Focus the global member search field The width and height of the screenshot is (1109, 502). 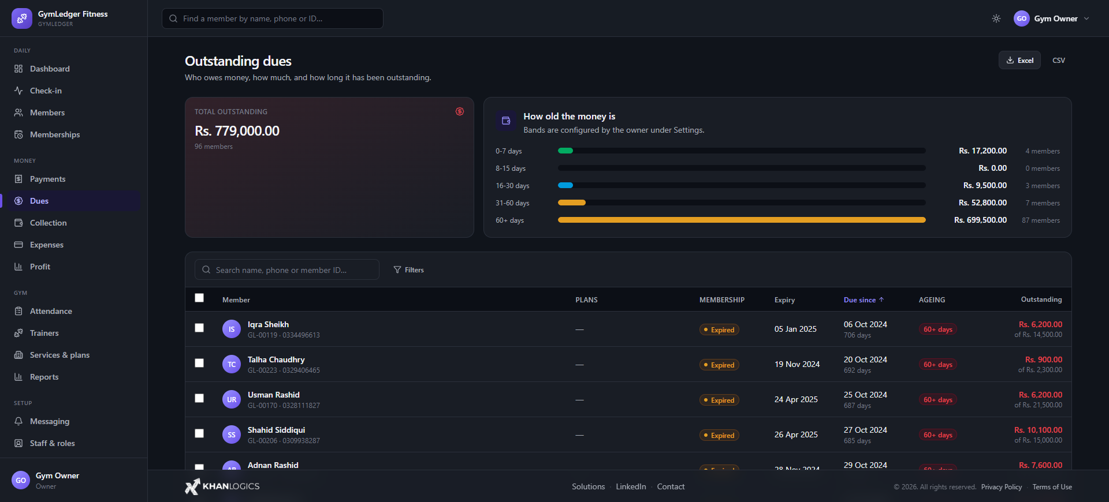point(273,18)
